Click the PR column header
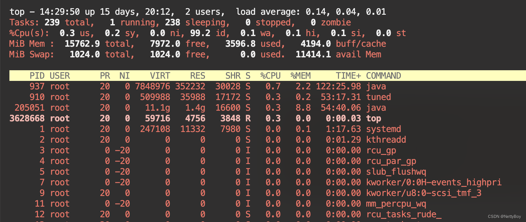Viewport: 526px width, 222px height. click(x=105, y=76)
